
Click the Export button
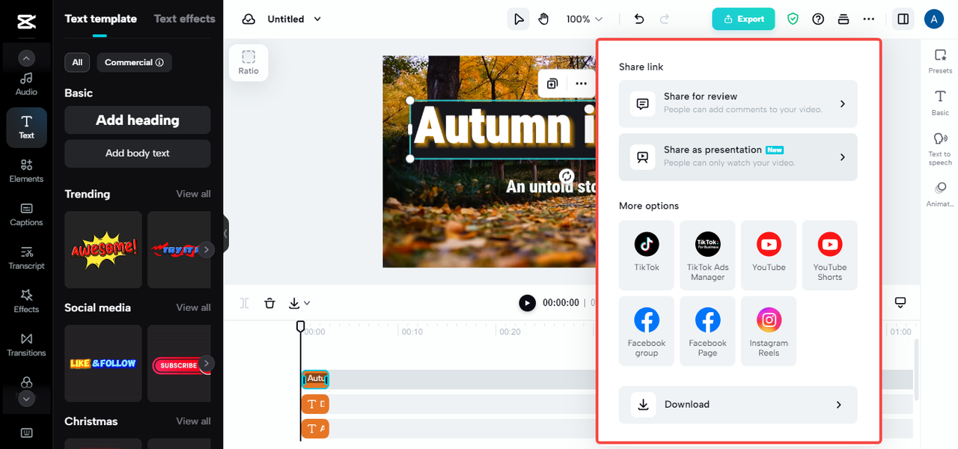pos(743,19)
